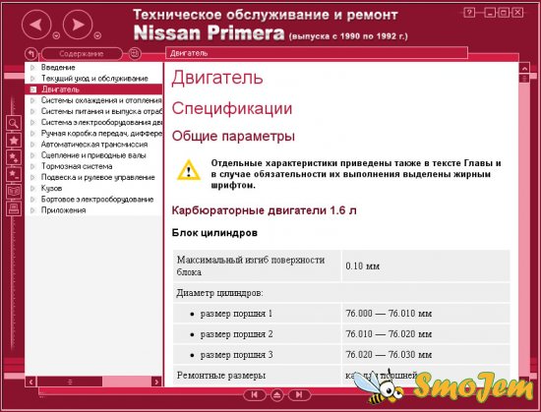This screenshot has height=412, width=541.
Task: Click размер поршня 3 row label
Action: click(x=236, y=355)
